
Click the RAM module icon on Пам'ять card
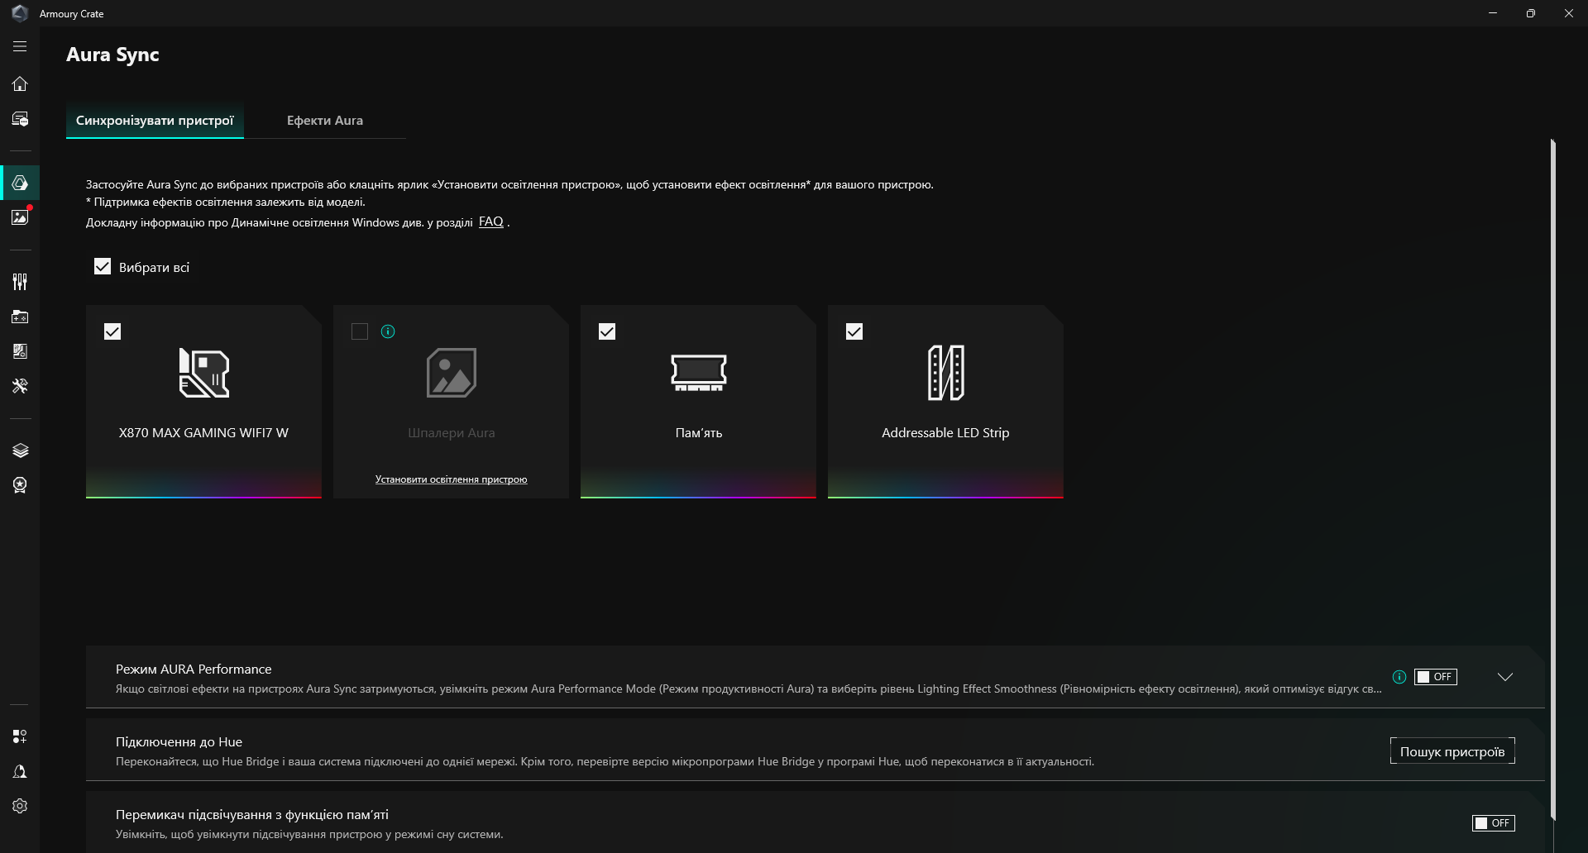coord(699,373)
